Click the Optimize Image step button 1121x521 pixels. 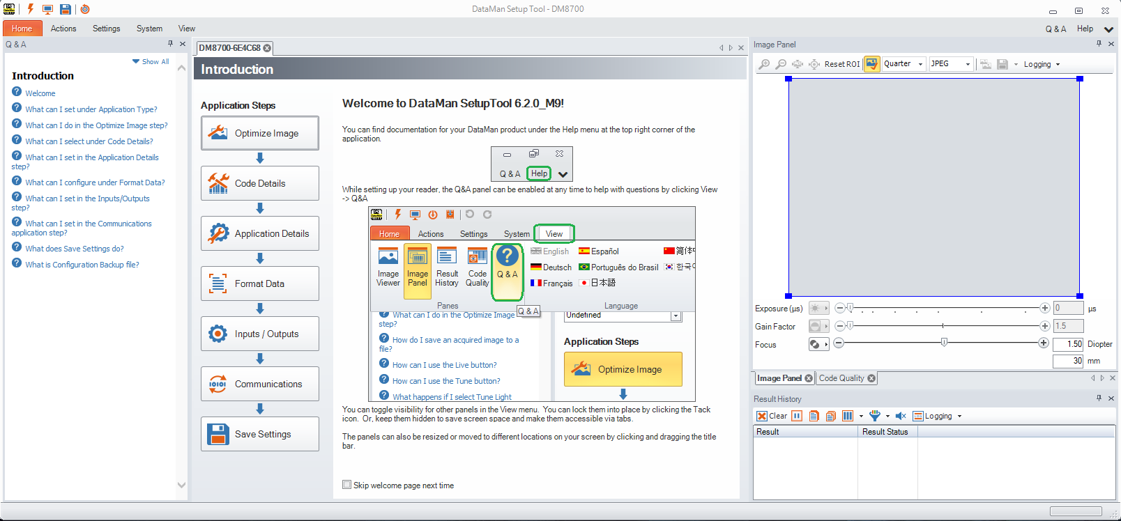pyautogui.click(x=260, y=133)
